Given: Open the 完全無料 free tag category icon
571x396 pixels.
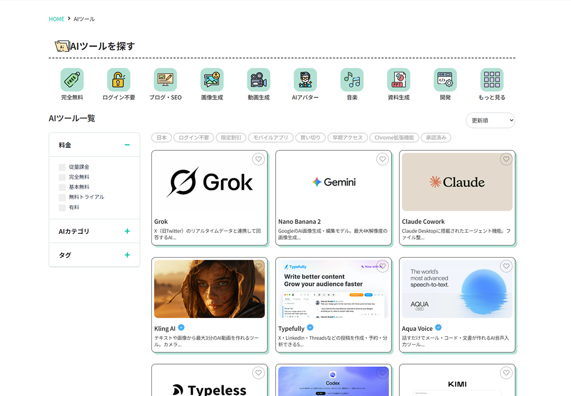Looking at the screenshot, I should (72, 80).
